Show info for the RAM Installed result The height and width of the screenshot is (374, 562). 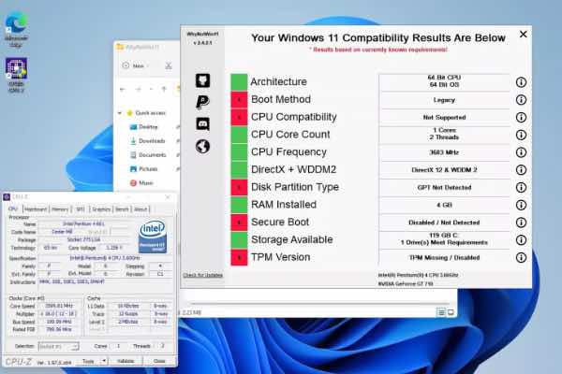pos(521,205)
